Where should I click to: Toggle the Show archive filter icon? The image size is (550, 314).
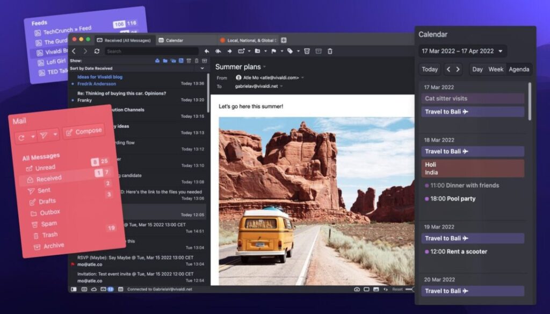[x=205, y=61]
